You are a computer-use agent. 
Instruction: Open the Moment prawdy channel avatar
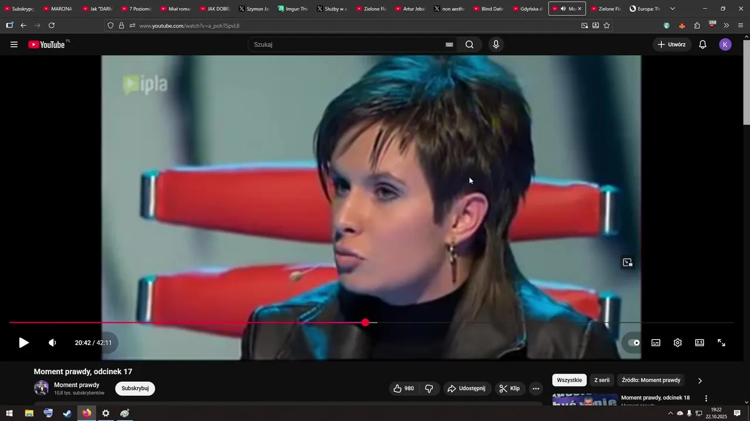pyautogui.click(x=42, y=388)
